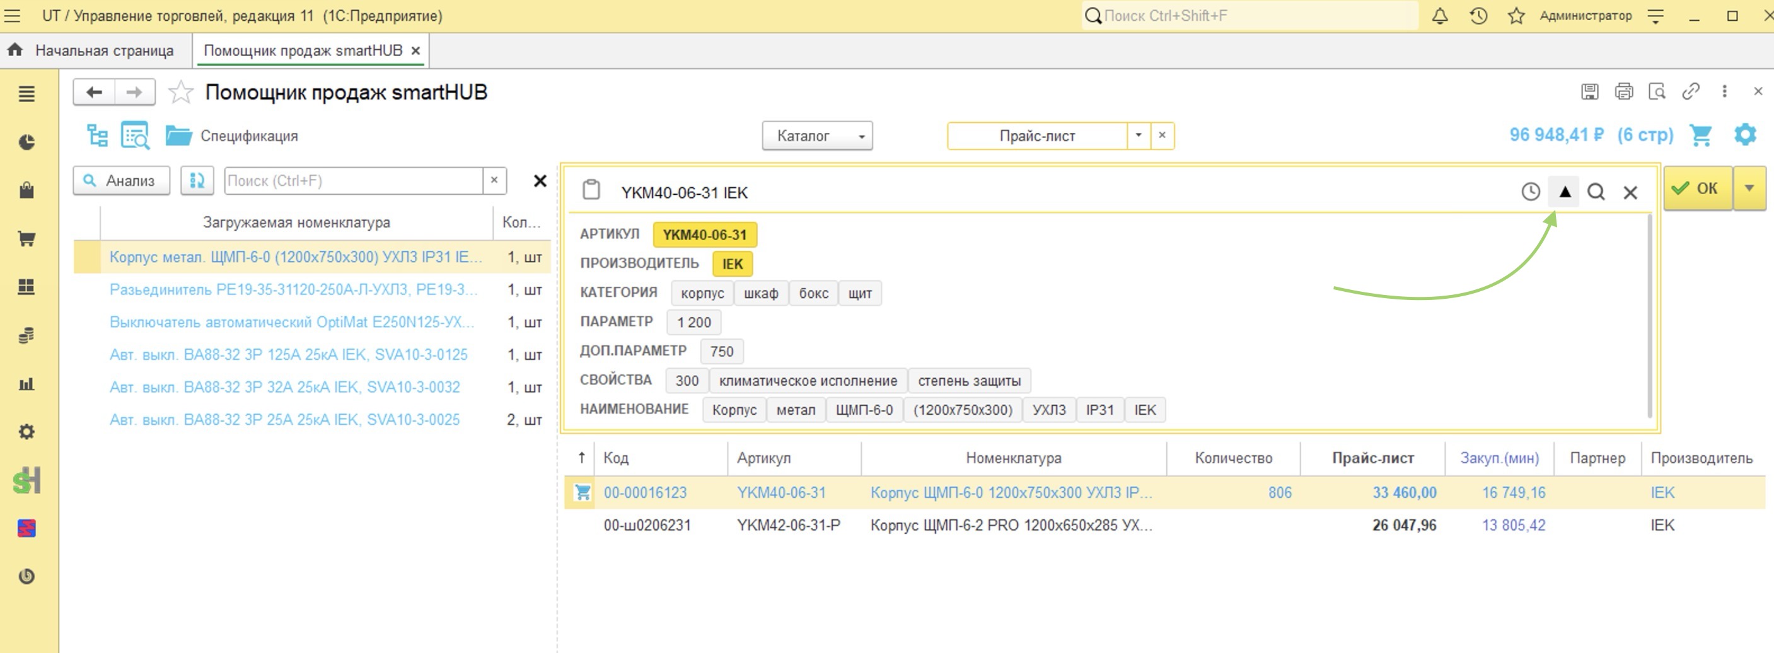Screen dimensions: 1774x653
Task: Open the warehouse grid section in sidebar
Action: [x=26, y=287]
